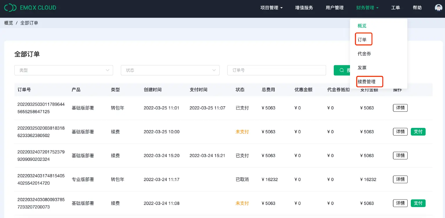Select 概览 at the top of the dropdown

pos(362,26)
